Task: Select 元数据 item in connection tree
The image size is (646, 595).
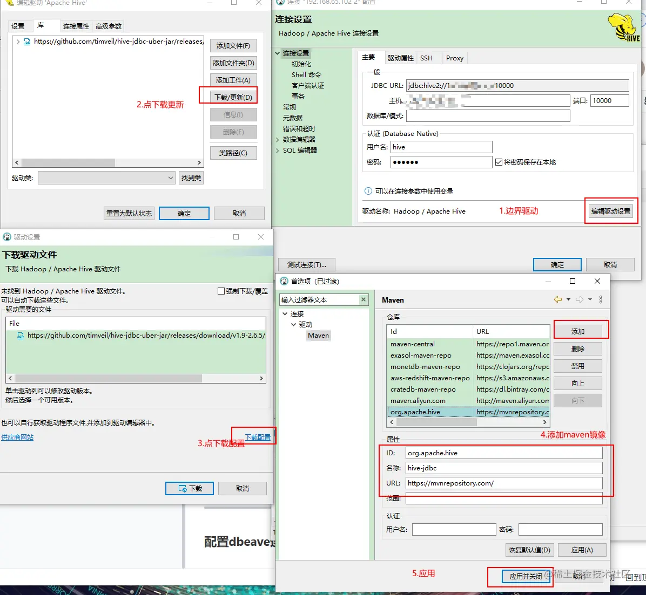Action: [293, 118]
